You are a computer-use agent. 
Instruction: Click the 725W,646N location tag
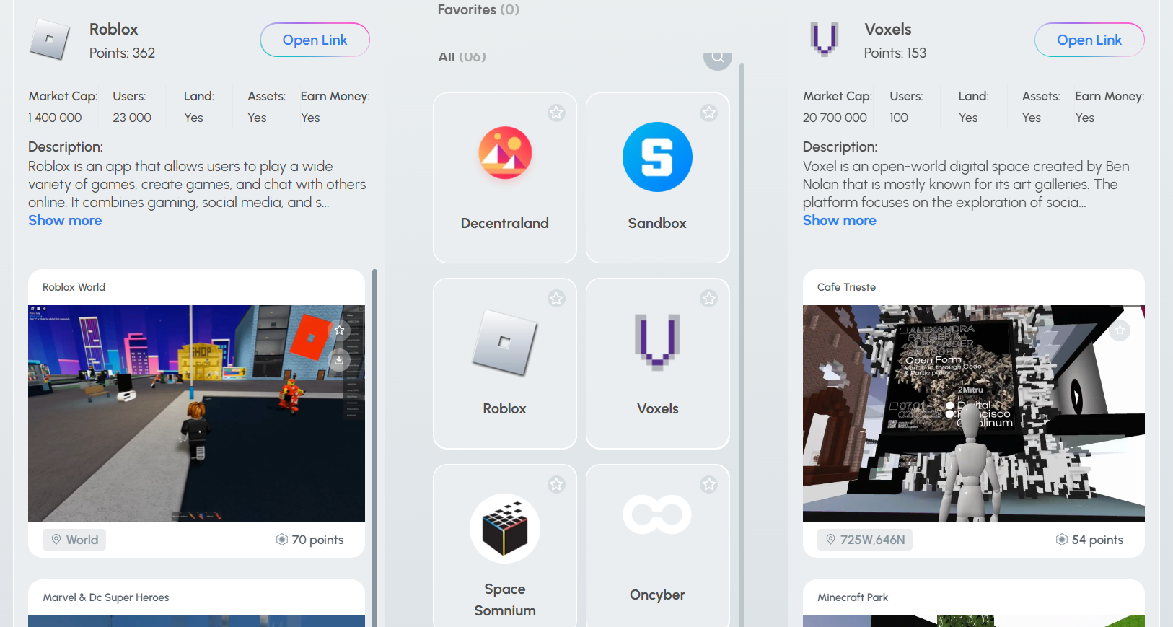pos(865,540)
